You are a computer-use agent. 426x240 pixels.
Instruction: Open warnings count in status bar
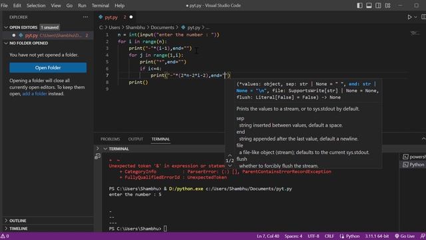(5, 236)
